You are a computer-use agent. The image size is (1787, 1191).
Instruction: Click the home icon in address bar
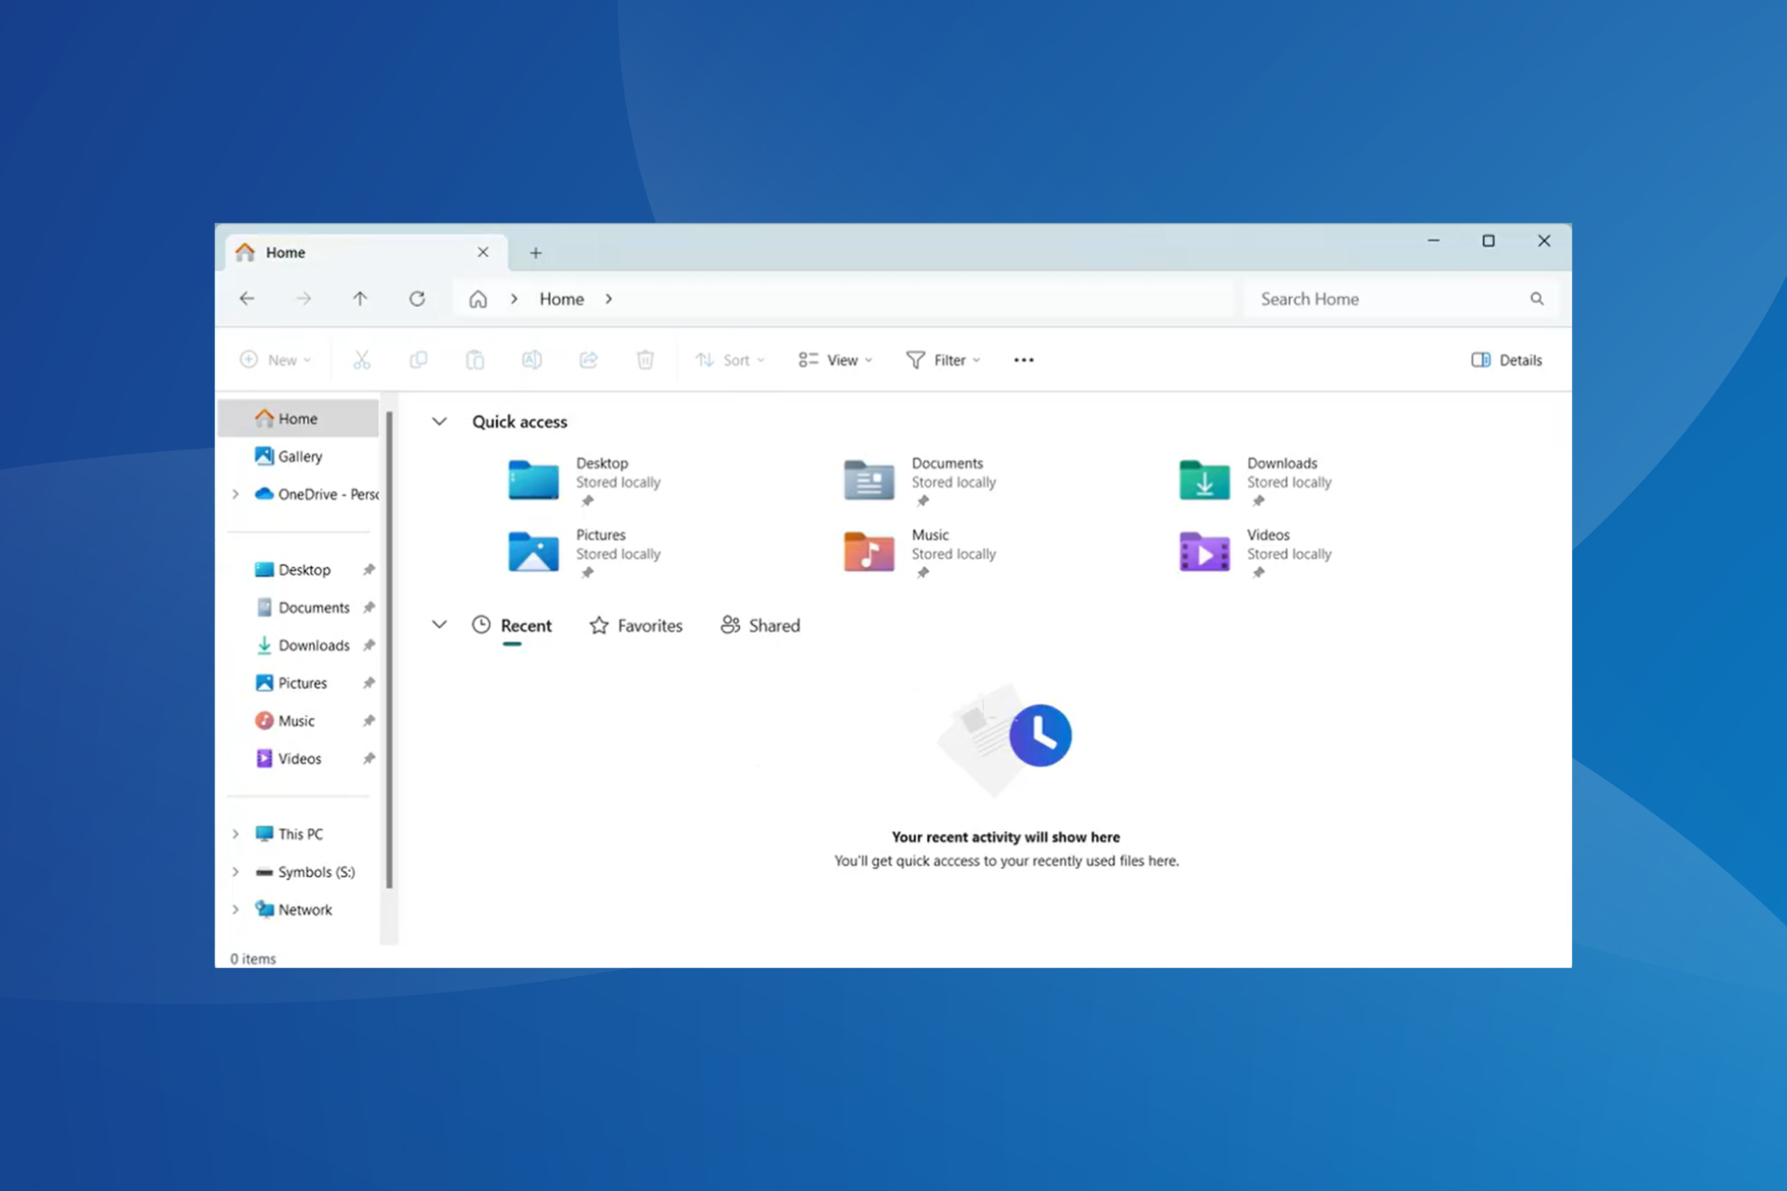pos(477,299)
